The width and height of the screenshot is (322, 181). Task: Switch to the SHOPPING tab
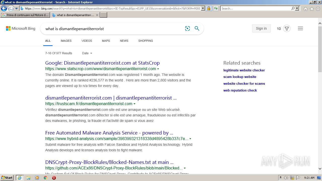pos(145,41)
